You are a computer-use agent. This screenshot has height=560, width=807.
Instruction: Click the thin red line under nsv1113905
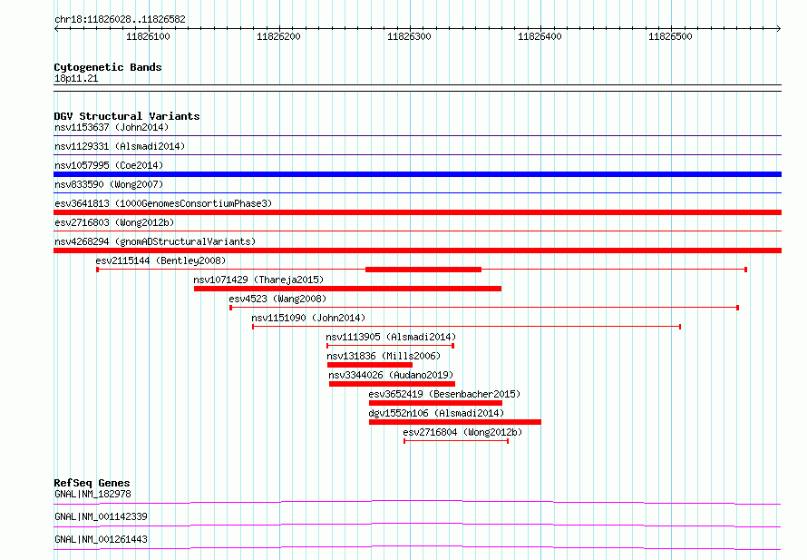[x=390, y=346]
